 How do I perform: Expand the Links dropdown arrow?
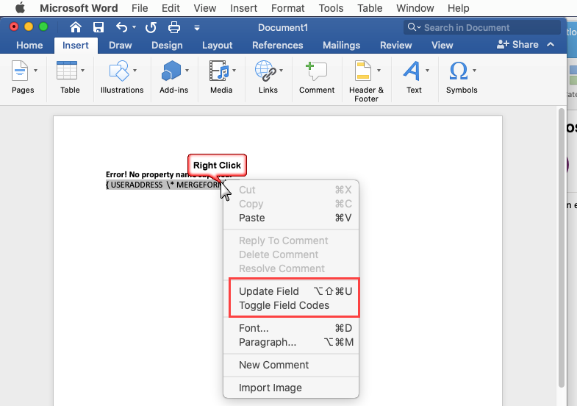click(281, 71)
